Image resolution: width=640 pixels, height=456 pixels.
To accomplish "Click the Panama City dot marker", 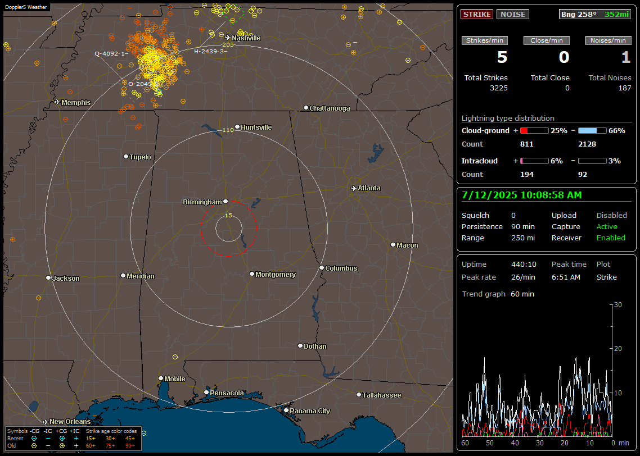I will (286, 411).
